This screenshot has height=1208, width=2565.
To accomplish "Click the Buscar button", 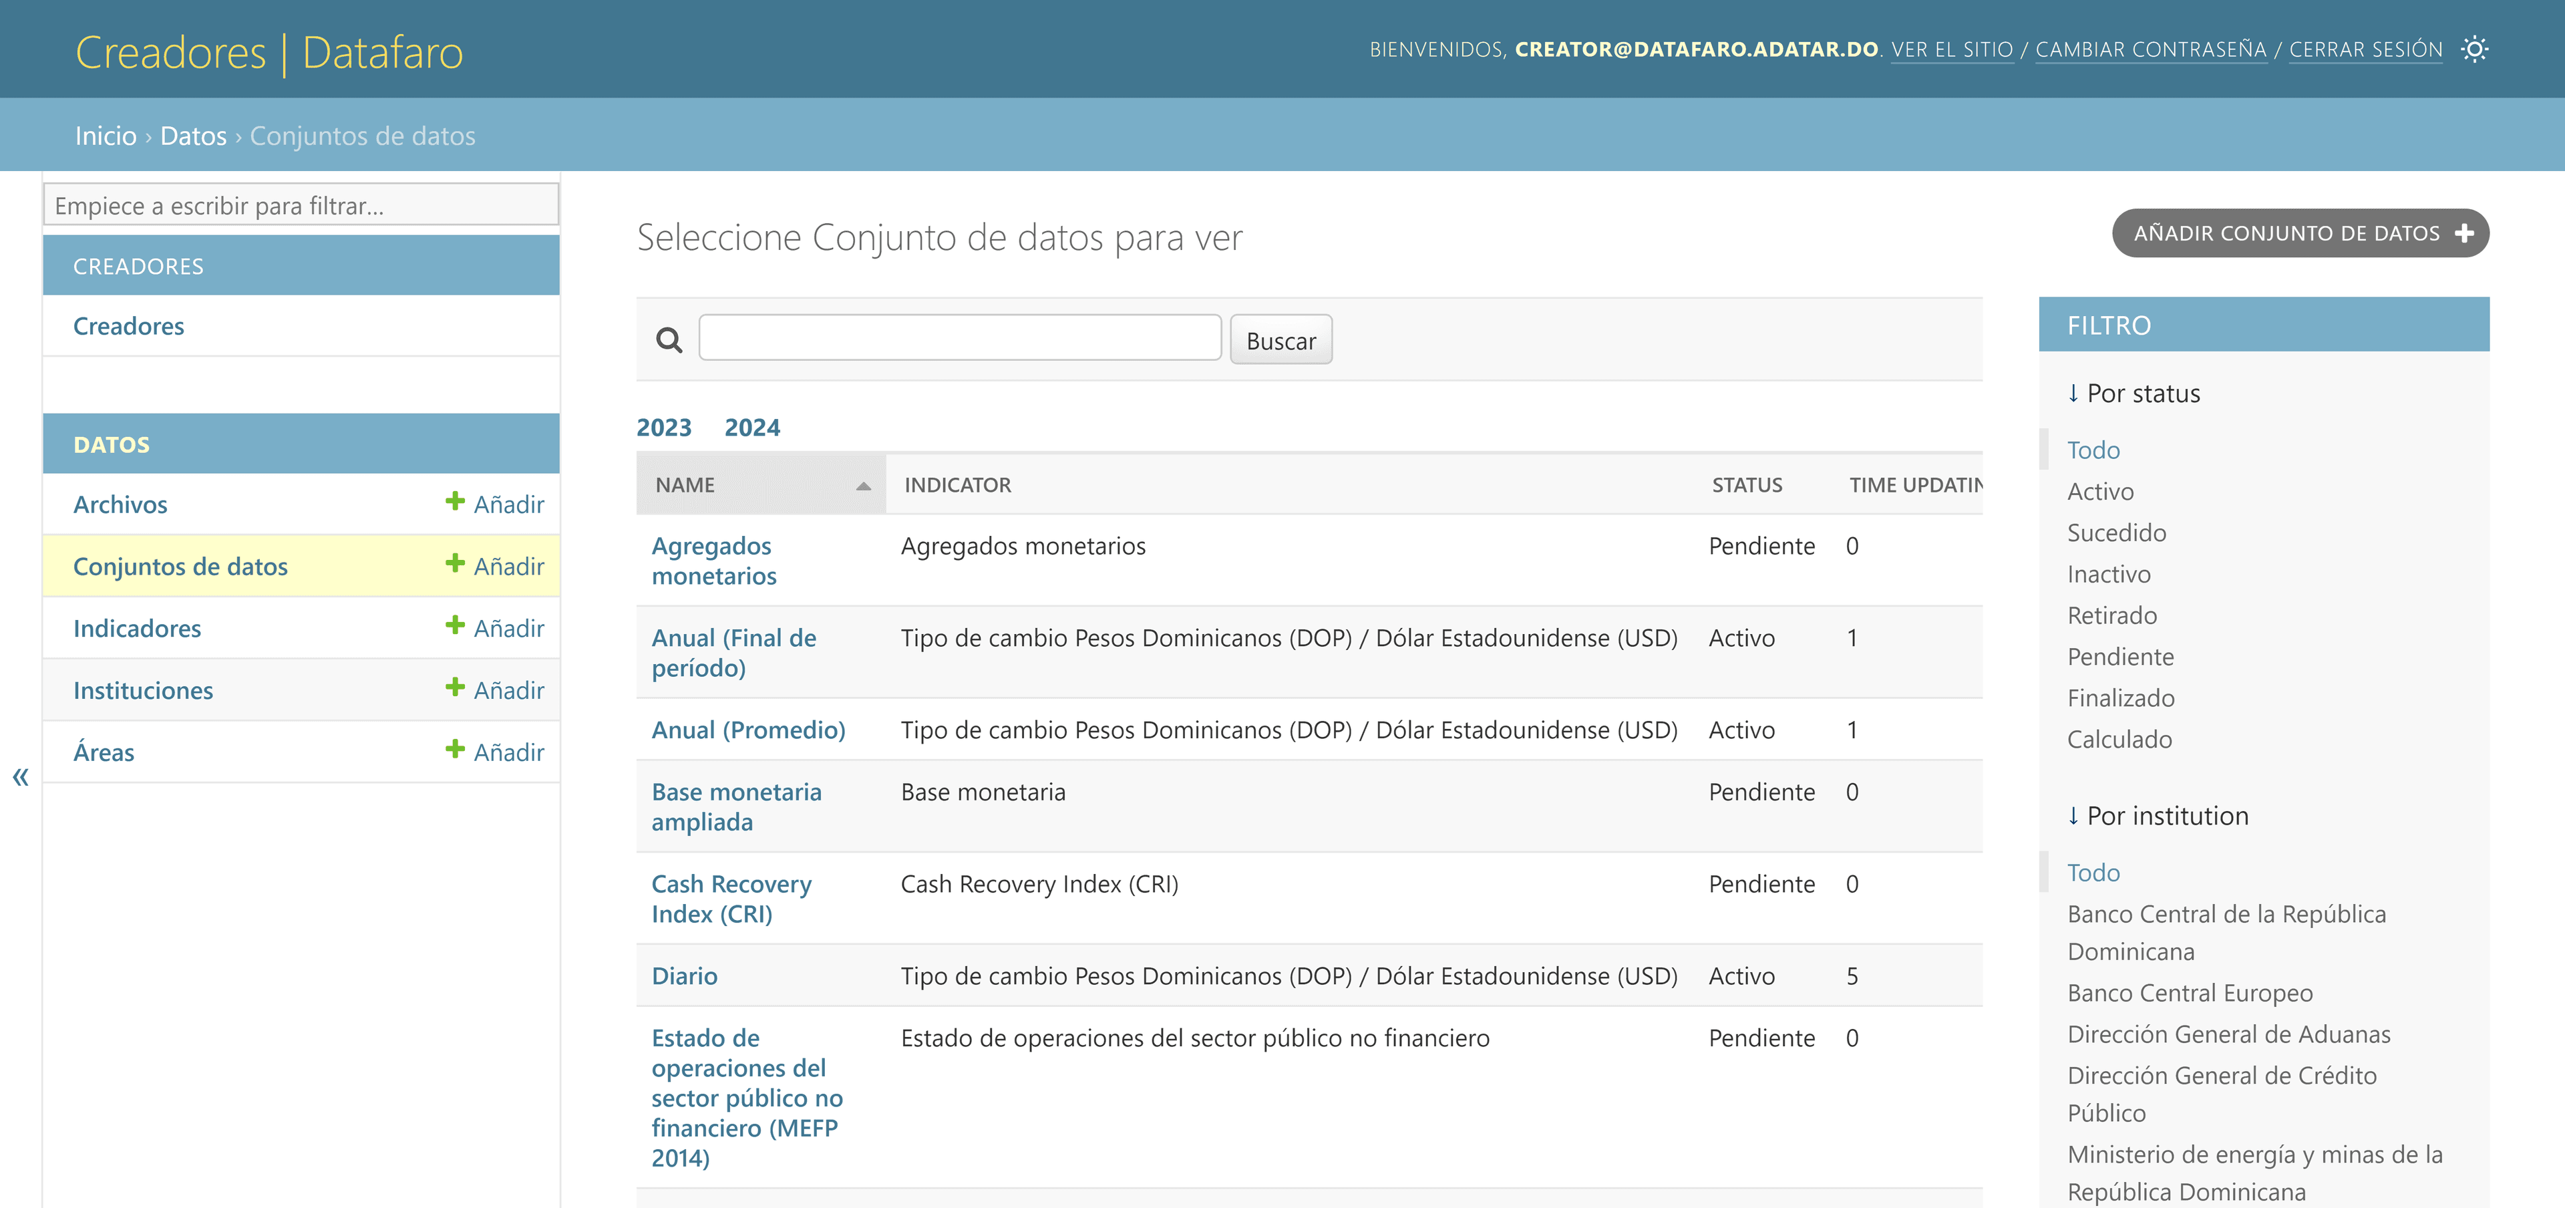I will click(1280, 341).
